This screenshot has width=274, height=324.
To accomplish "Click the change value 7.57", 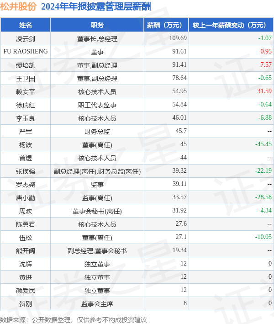I will pos(266,64).
